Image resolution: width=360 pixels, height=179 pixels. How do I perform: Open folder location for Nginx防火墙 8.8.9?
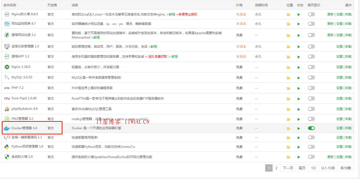tap(289, 15)
